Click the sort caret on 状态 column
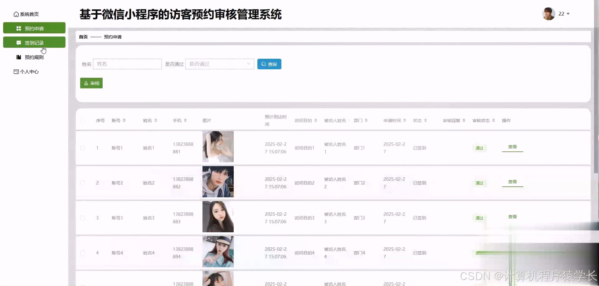 [x=426, y=120]
